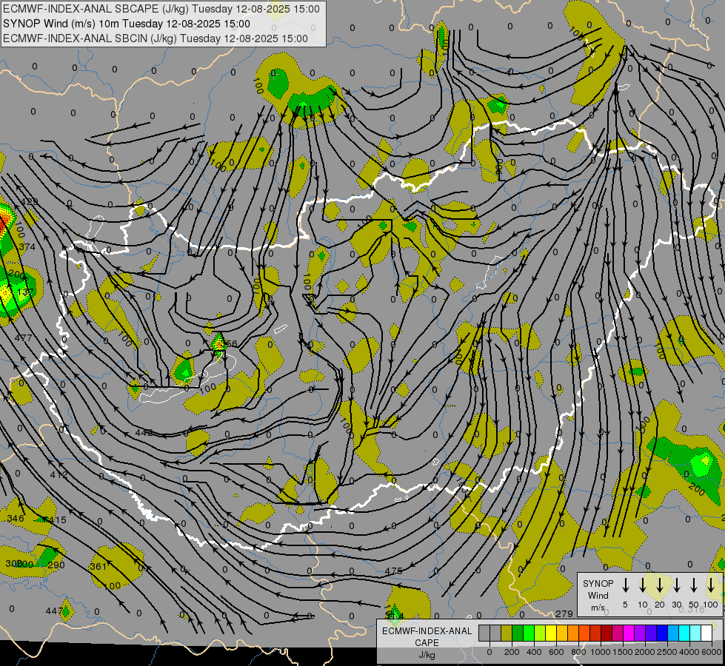Screen dimensions: 725x666
Task: Click the map value 374
Action: point(27,247)
